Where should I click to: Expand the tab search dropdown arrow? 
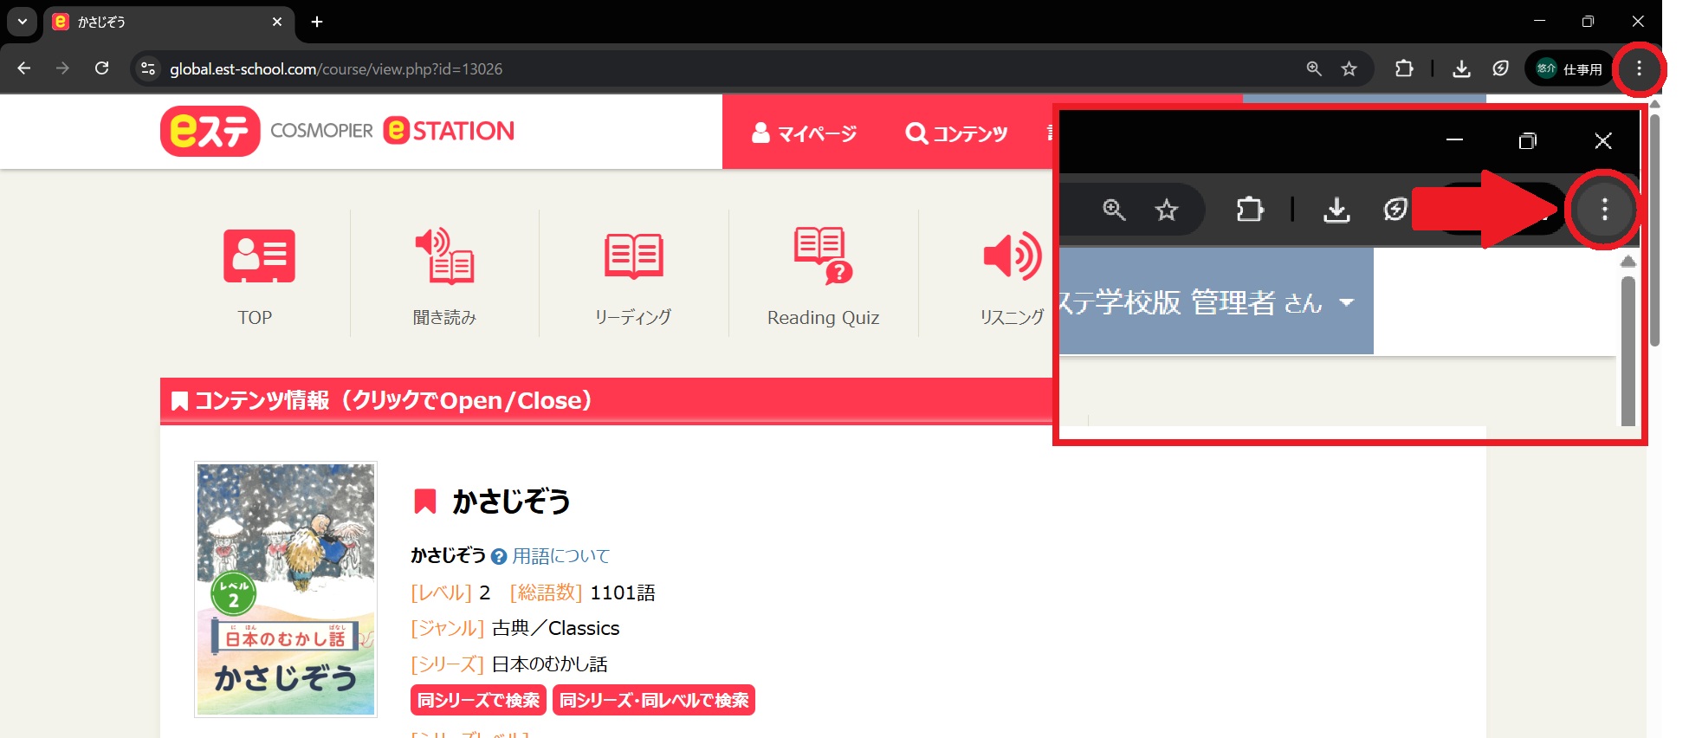tap(23, 22)
